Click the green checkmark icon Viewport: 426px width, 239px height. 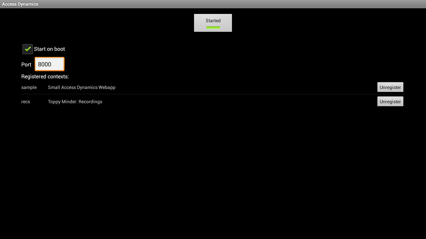click(28, 49)
